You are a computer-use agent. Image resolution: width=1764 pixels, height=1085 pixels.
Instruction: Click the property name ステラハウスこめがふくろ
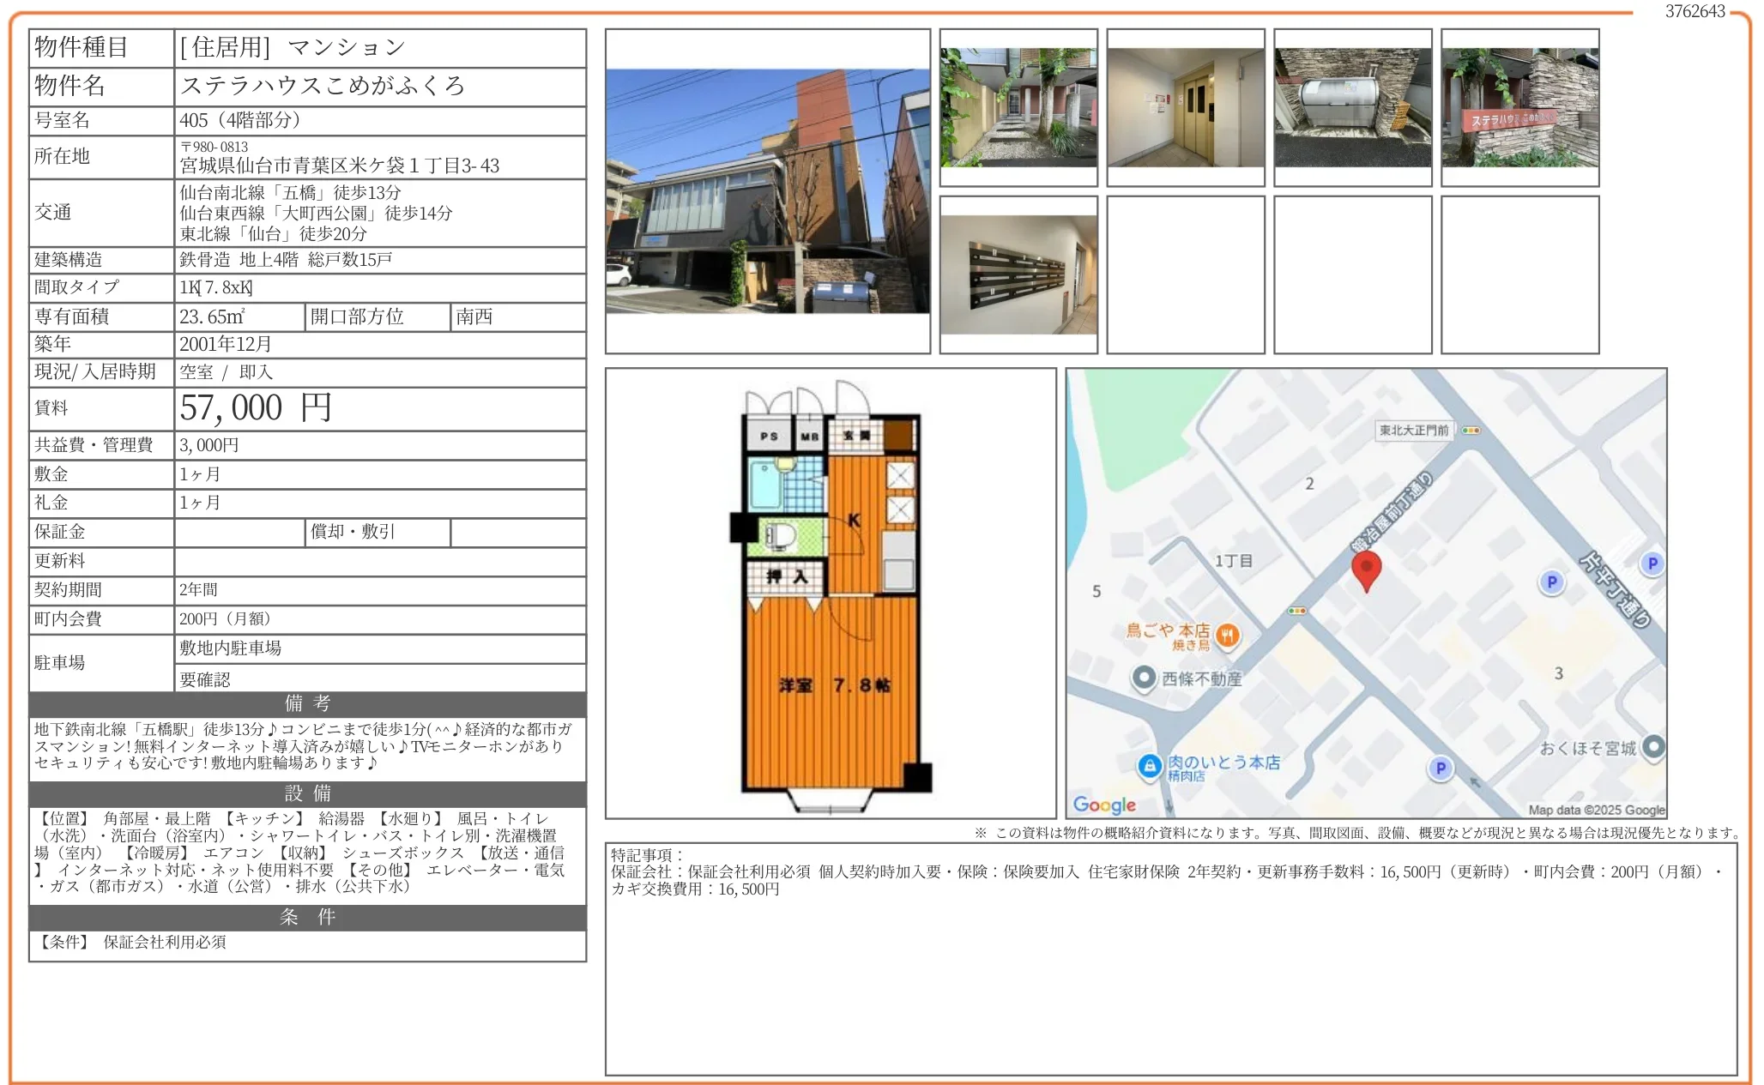[x=323, y=86]
